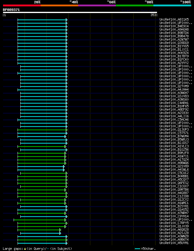
Task: Click the cyan ~100% identity color bar
Action: click(172, 5)
